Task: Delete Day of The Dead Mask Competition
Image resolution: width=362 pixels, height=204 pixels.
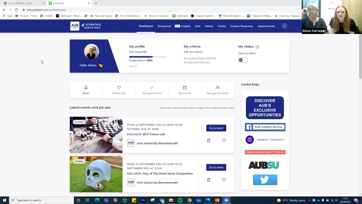Action: pos(209,180)
